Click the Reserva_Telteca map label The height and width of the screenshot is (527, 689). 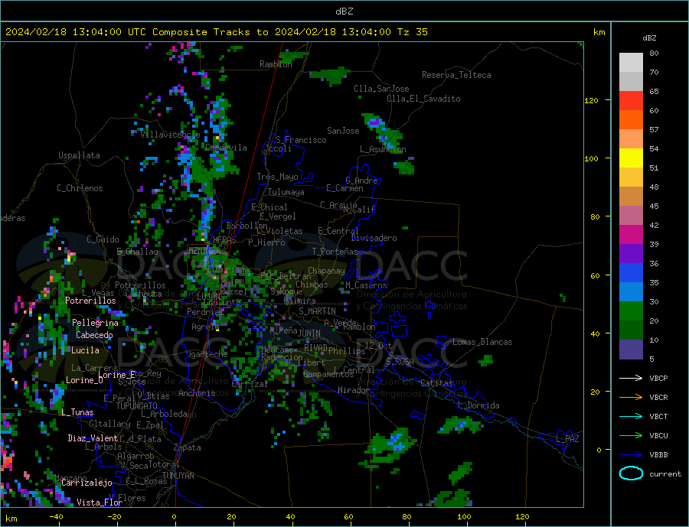tap(456, 75)
